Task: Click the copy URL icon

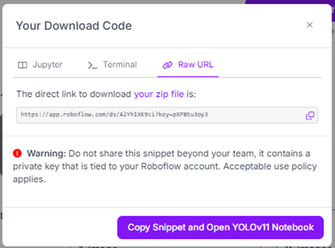Action: (310, 115)
